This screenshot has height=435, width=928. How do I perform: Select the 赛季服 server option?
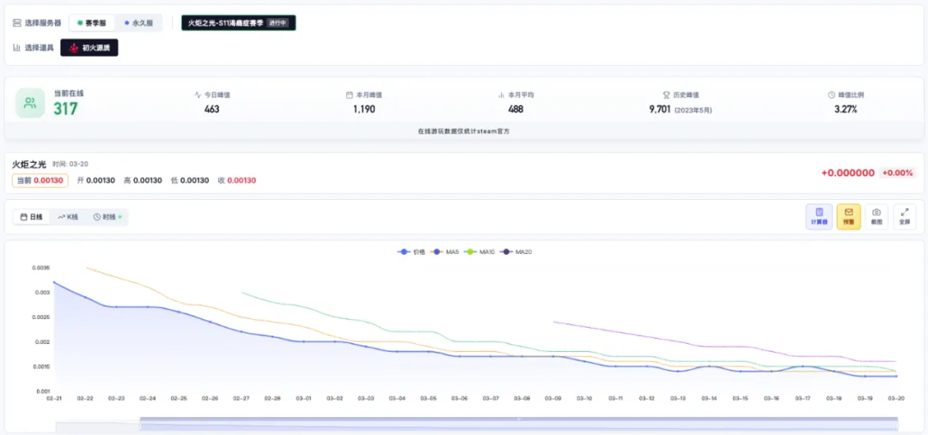90,23
